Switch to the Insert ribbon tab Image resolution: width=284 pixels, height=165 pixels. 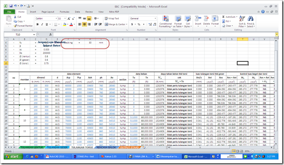[x=33, y=12]
